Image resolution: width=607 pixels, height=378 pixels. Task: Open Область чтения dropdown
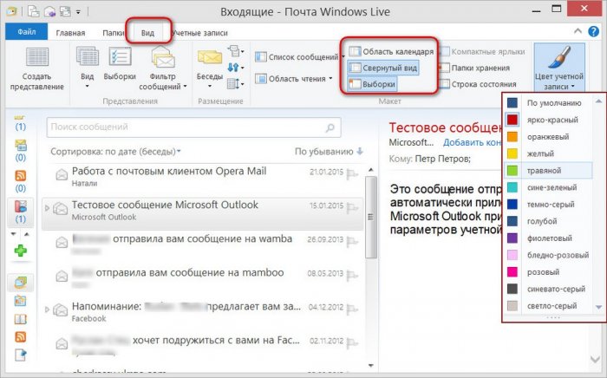pyautogui.click(x=294, y=79)
